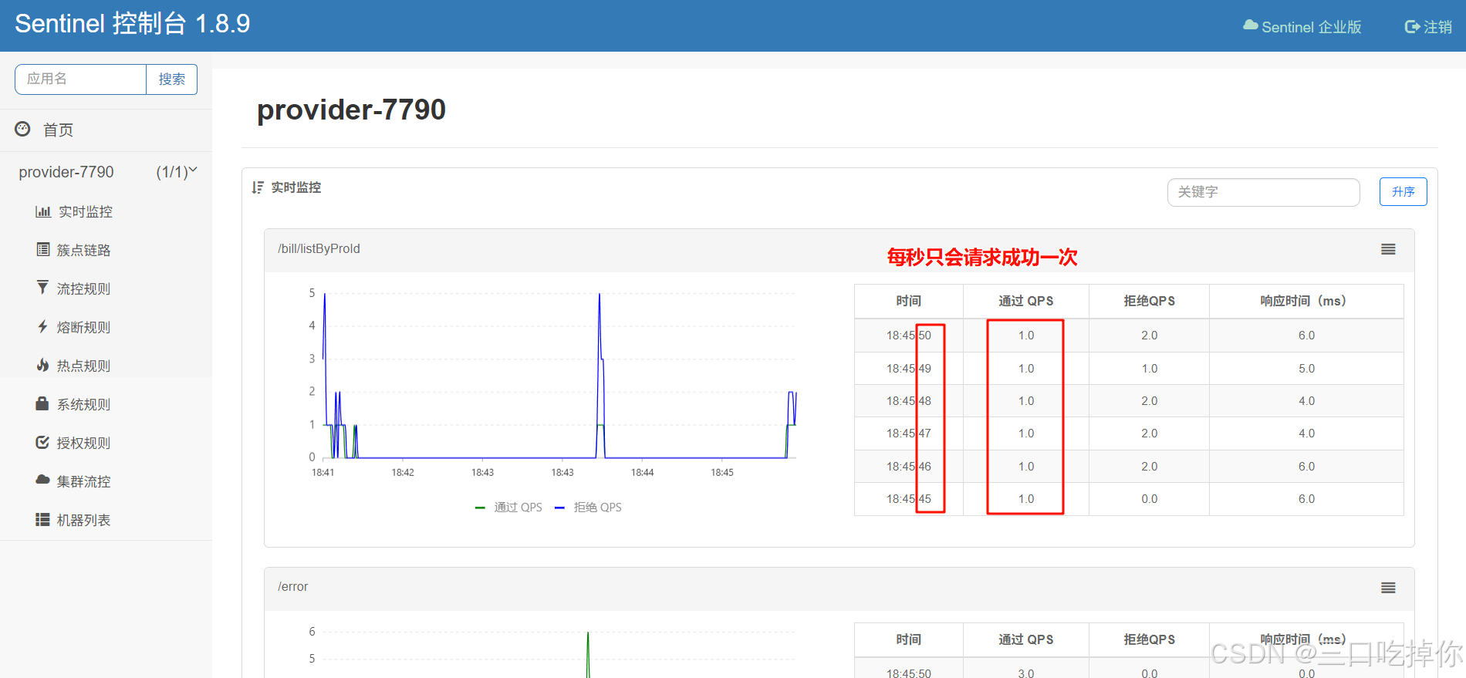Screen dimensions: 1466x678
Task: Click the 热点规则 flame icon
Action: [x=43, y=365]
